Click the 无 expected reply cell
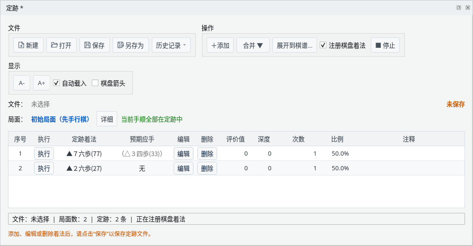473x246 pixels. coord(142,168)
